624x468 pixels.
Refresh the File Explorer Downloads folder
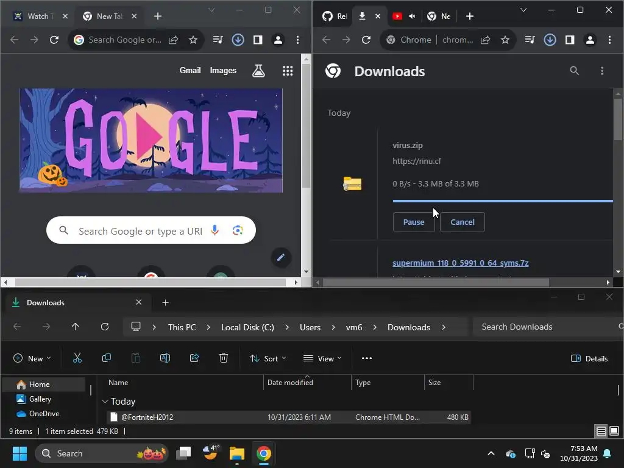point(105,327)
